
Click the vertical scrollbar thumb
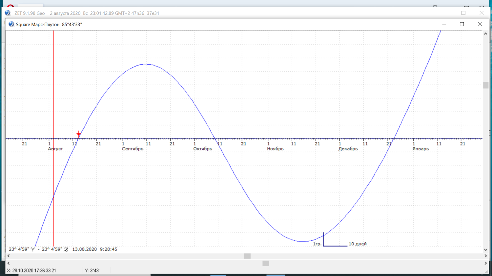coord(486,85)
